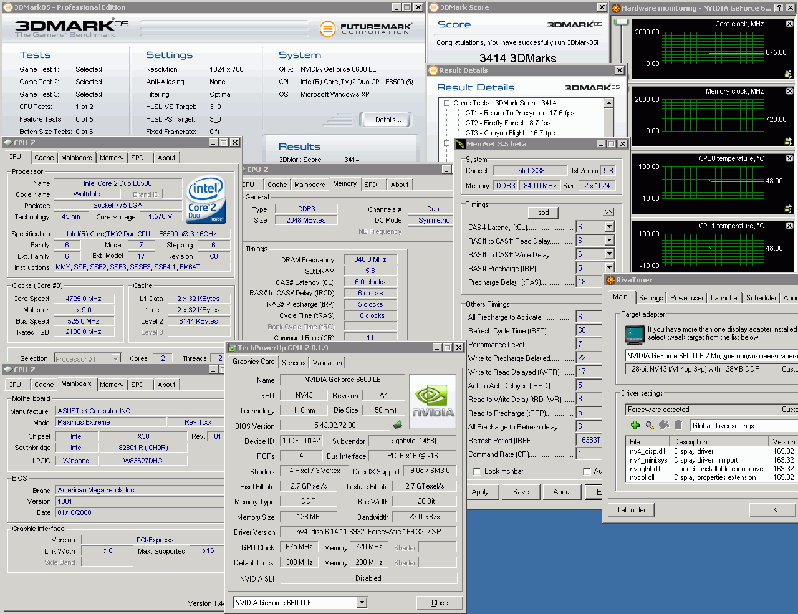The height and width of the screenshot is (614, 798).
Task: Switch to Sensors tab in GPU-Z
Action: point(294,363)
